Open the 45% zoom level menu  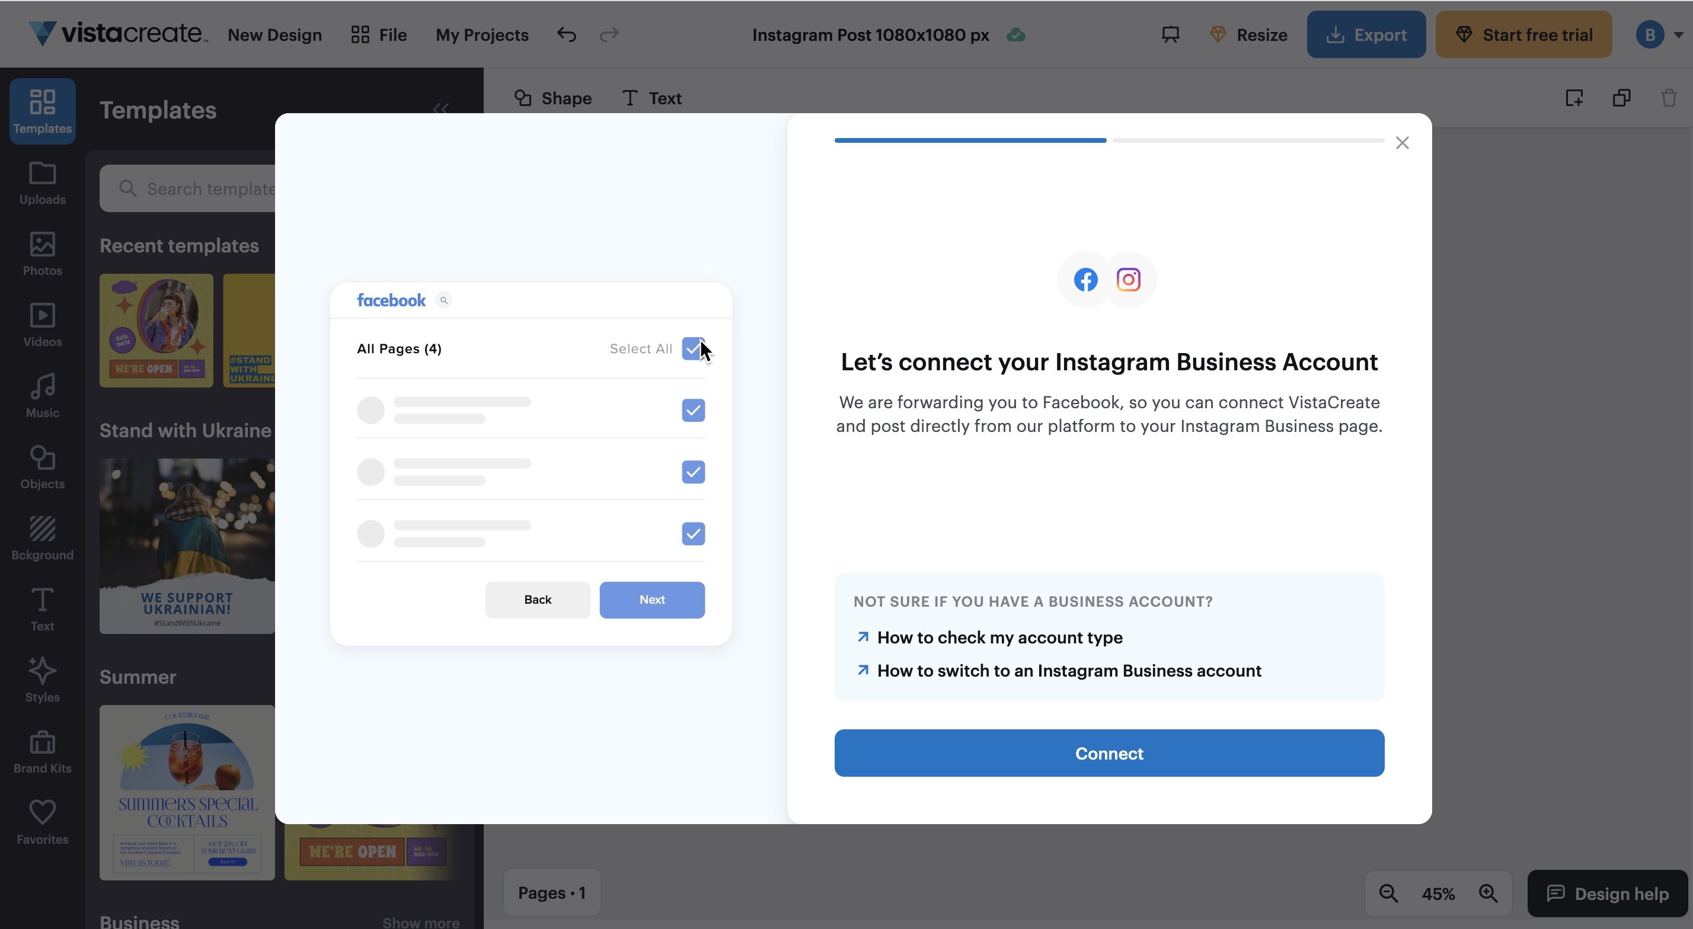click(x=1438, y=893)
